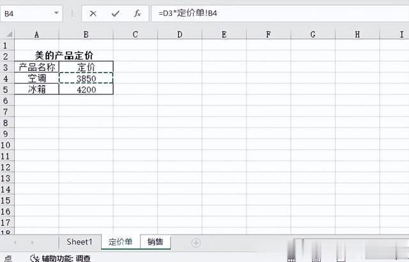409x262 pixels.
Task: Select column H header
Action: tap(357, 34)
